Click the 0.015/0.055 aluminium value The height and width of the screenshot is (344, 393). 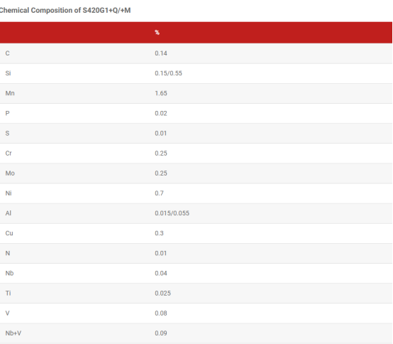[172, 213]
